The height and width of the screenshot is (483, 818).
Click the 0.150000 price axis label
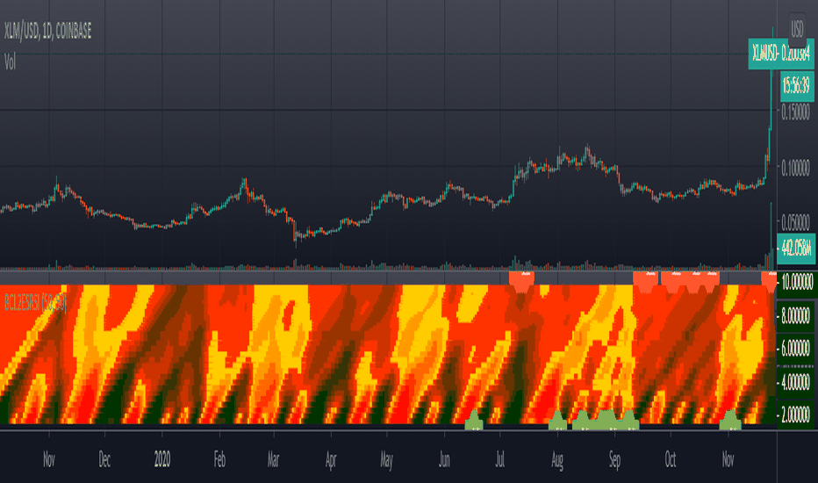pos(795,112)
